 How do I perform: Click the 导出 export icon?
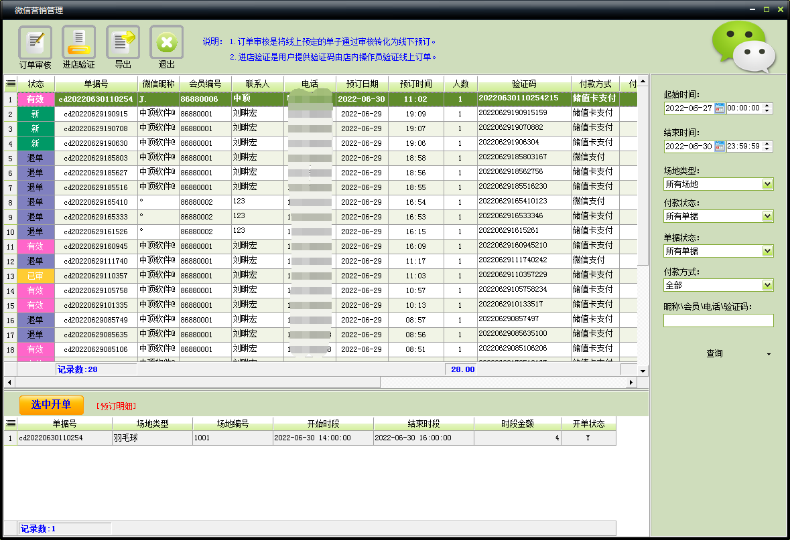pos(123,48)
